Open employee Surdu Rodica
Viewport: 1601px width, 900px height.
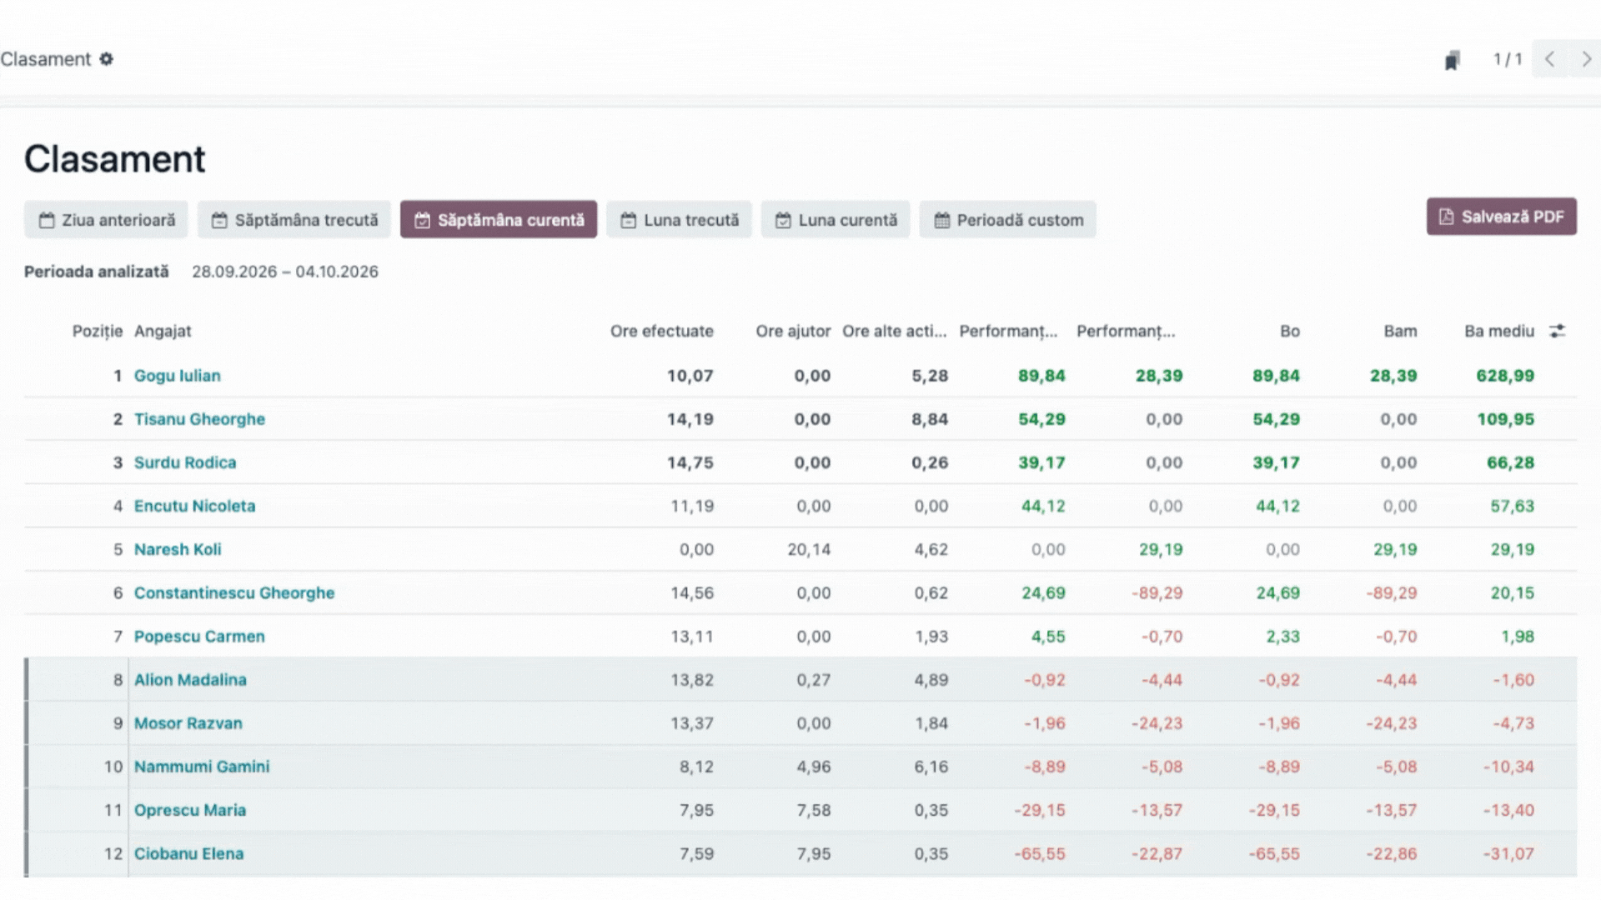pyautogui.click(x=185, y=462)
